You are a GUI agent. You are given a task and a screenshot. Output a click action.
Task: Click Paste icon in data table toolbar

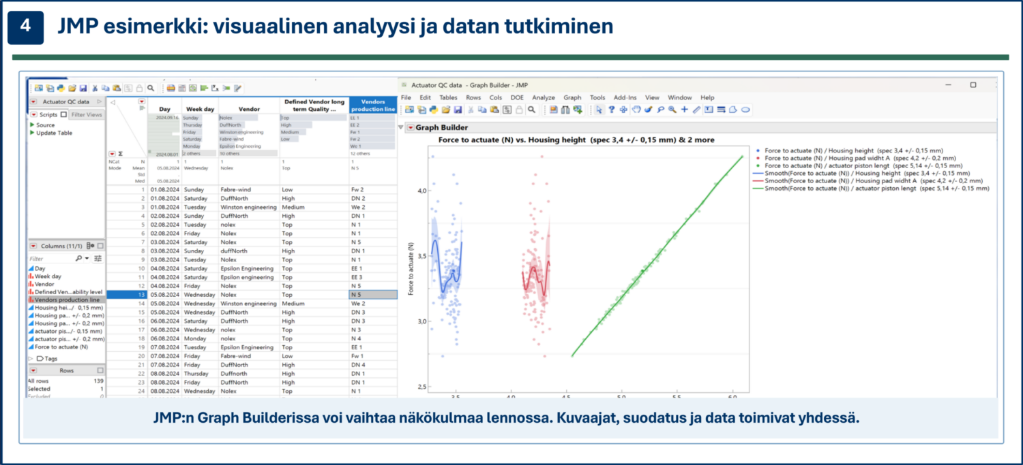(x=117, y=88)
